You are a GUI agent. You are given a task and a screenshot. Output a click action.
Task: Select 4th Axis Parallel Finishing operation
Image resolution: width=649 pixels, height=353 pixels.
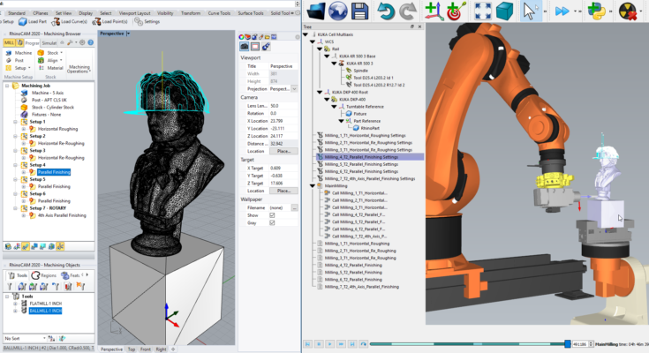click(62, 215)
